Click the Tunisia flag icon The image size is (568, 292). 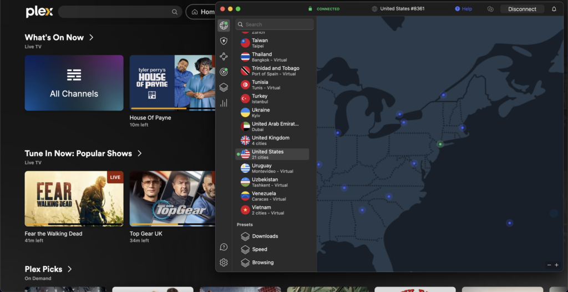pos(245,85)
